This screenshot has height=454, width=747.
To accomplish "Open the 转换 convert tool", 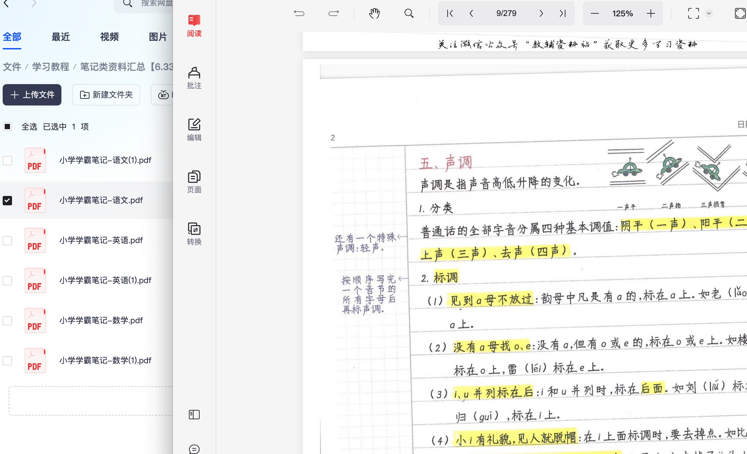I will [x=194, y=234].
